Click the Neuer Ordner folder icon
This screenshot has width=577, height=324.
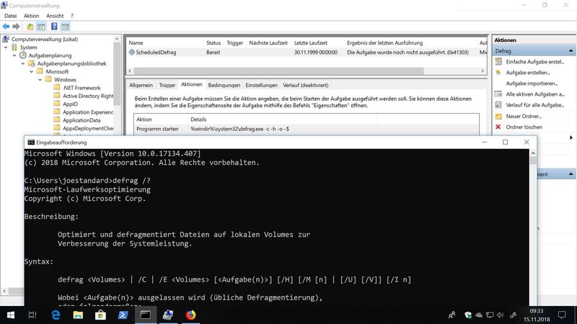498,116
